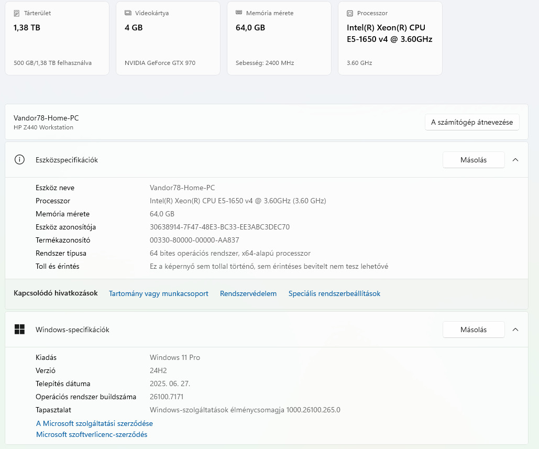This screenshot has height=449, width=539.
Task: Open the Rendszervédelem link
Action: tap(248, 293)
